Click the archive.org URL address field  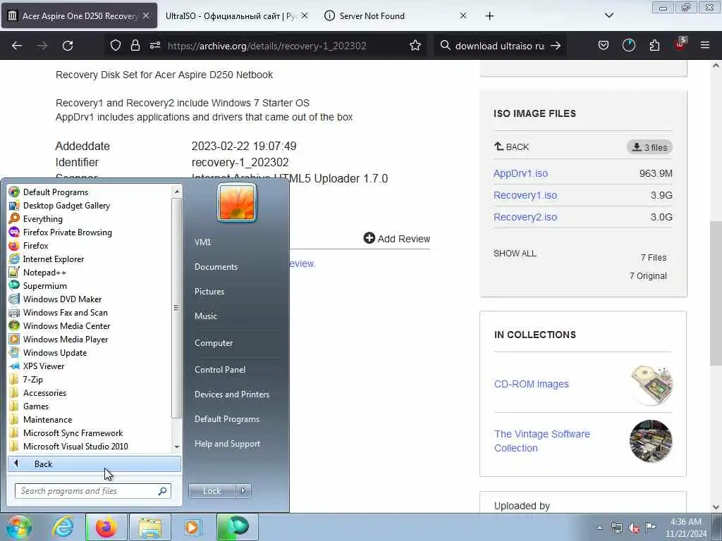[267, 46]
